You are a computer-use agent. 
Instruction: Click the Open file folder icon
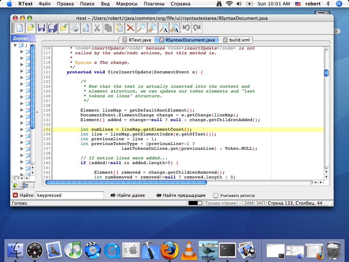[x=31, y=28]
